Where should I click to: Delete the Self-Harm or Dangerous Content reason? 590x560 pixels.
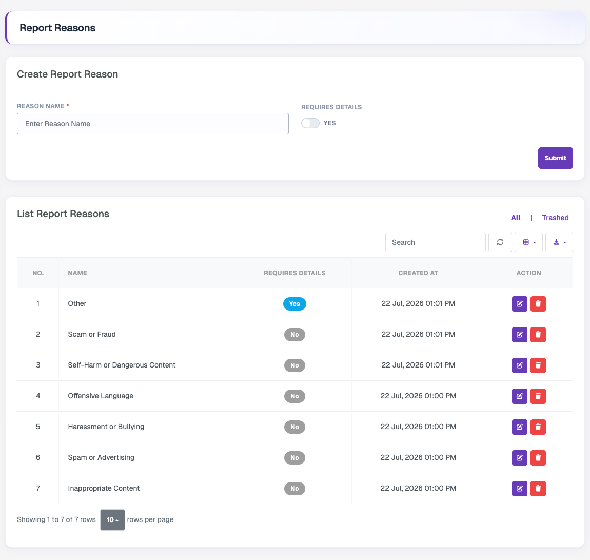538,365
